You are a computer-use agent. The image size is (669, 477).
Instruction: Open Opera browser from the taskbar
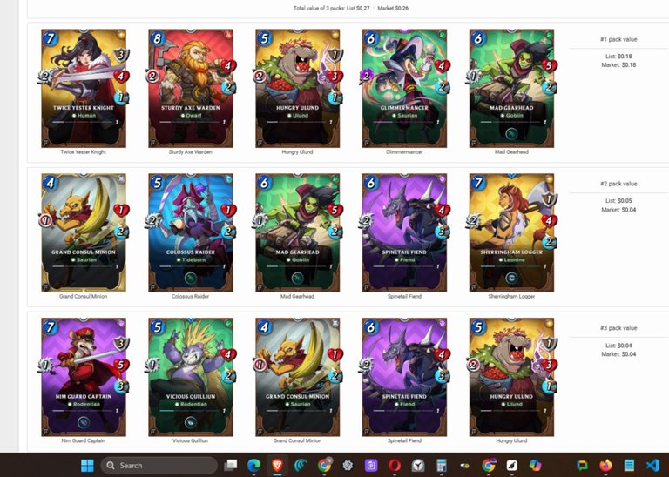click(395, 465)
